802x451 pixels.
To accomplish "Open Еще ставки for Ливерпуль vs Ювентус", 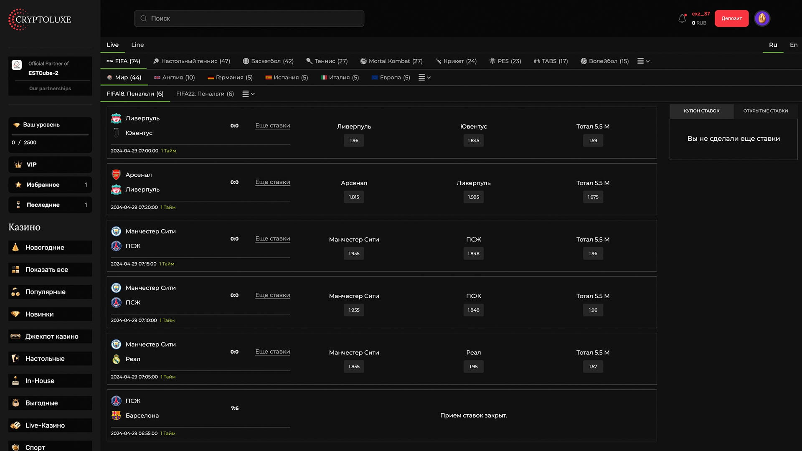I will (x=273, y=125).
